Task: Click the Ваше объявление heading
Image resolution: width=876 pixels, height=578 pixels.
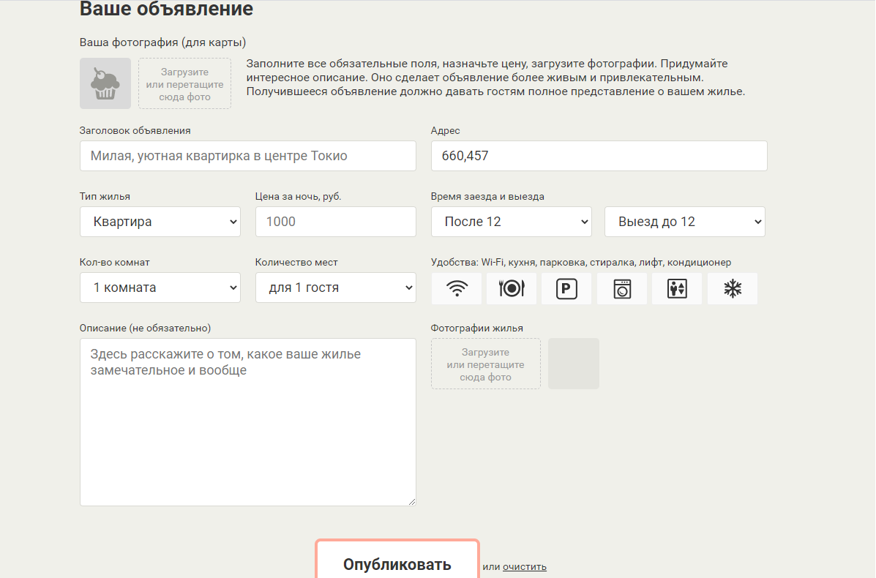Action: pos(166,9)
